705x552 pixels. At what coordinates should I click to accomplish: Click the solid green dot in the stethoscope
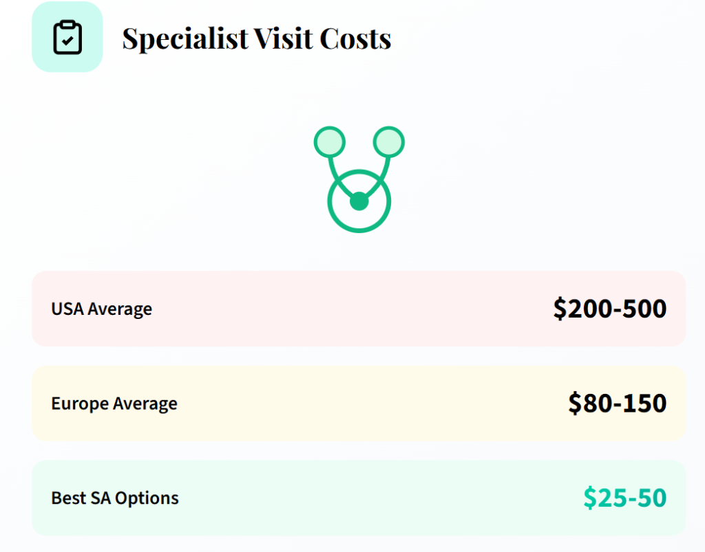tap(359, 201)
